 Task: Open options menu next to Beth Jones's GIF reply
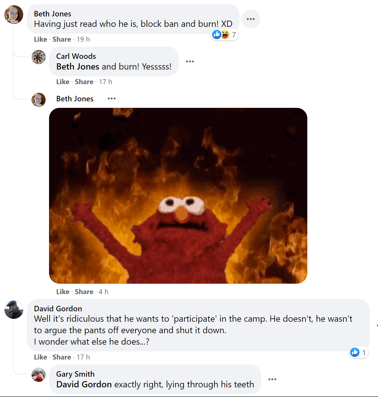pos(111,98)
